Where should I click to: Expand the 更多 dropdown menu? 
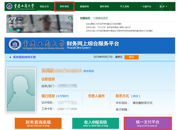[x=163, y=6]
